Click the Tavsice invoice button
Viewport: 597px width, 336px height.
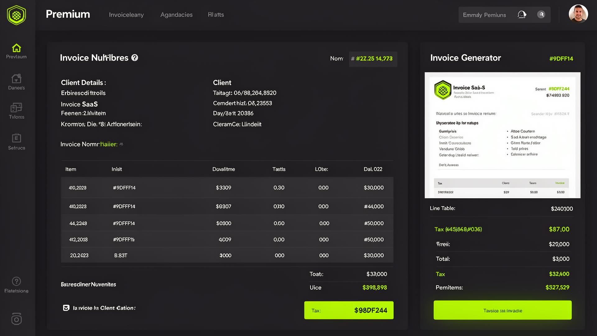pos(502,310)
